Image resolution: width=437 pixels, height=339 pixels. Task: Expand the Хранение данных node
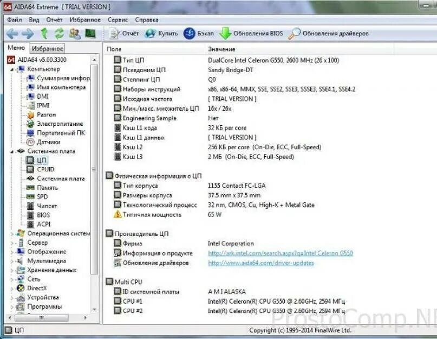(x=12, y=270)
